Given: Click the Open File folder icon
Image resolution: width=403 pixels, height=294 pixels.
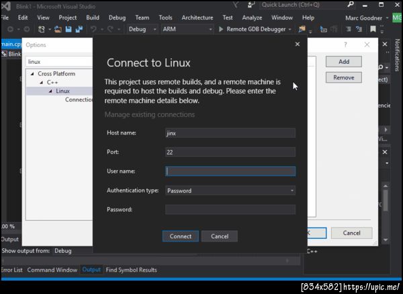Looking at the screenshot, I should (58, 30).
